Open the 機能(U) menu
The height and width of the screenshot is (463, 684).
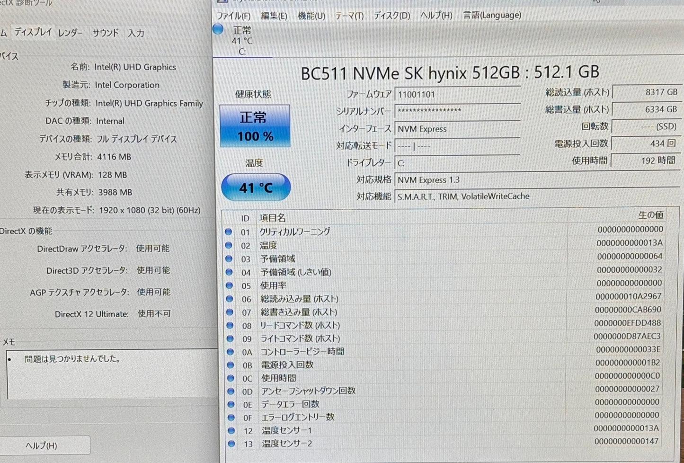pos(311,16)
